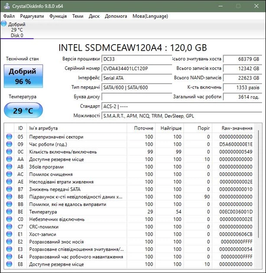The width and height of the screenshot is (266, 273).
Task: Click status orb of attribute E3
Action: [9, 249]
